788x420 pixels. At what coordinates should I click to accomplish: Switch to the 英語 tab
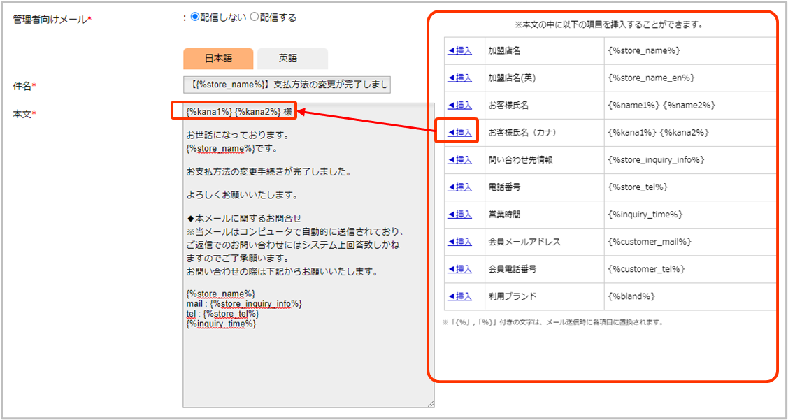[292, 59]
